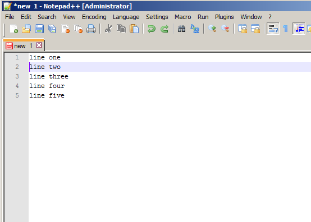311x222 pixels.
Task: Place cursor in 'line one' text
Action: click(45, 57)
